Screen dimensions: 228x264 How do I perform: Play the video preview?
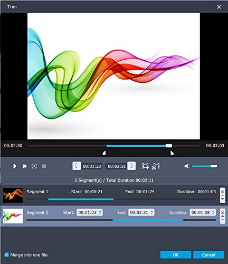15,166
